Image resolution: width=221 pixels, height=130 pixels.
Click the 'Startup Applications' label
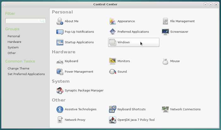(79, 42)
